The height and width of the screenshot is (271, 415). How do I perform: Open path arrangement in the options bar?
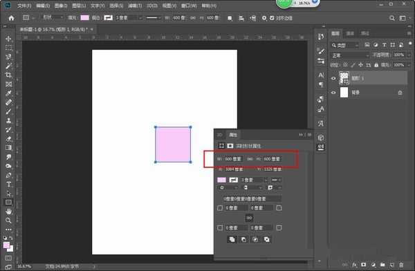click(x=252, y=18)
